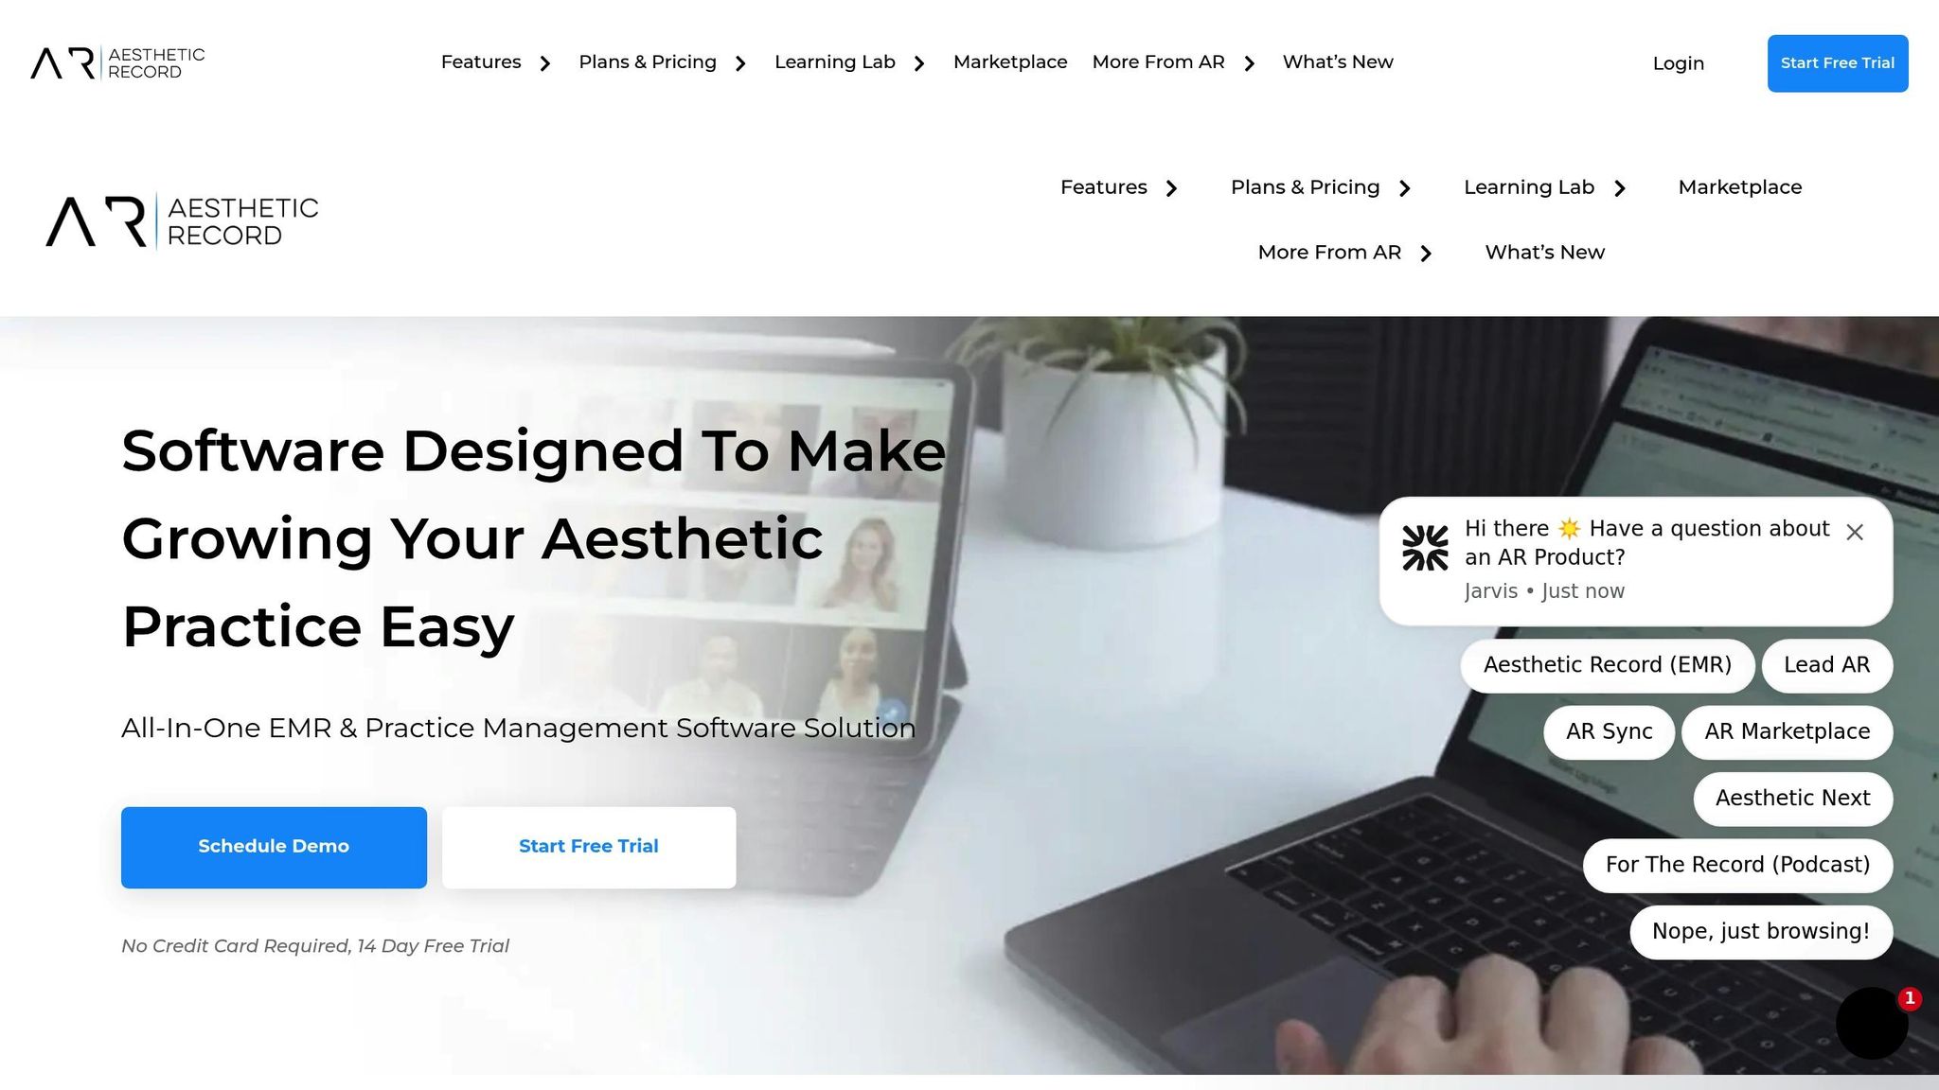Expand the top More From AR chevron
1939x1090 pixels.
click(1250, 63)
